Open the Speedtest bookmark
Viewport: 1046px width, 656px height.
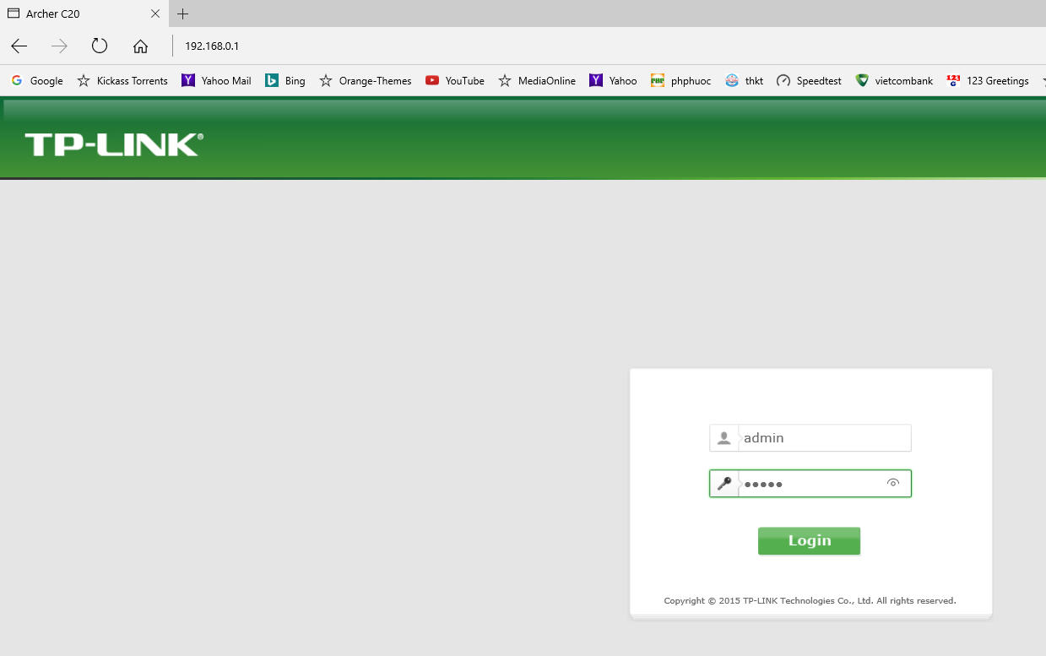tap(809, 81)
